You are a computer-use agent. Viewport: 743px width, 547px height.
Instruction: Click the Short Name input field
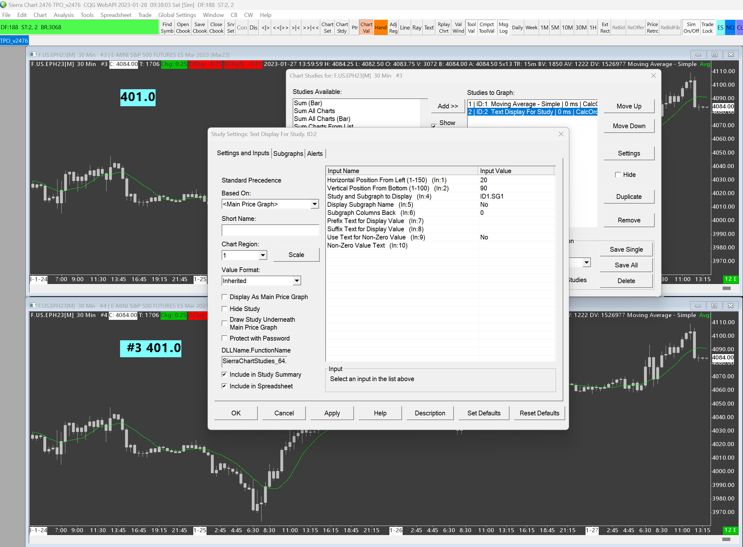(270, 230)
